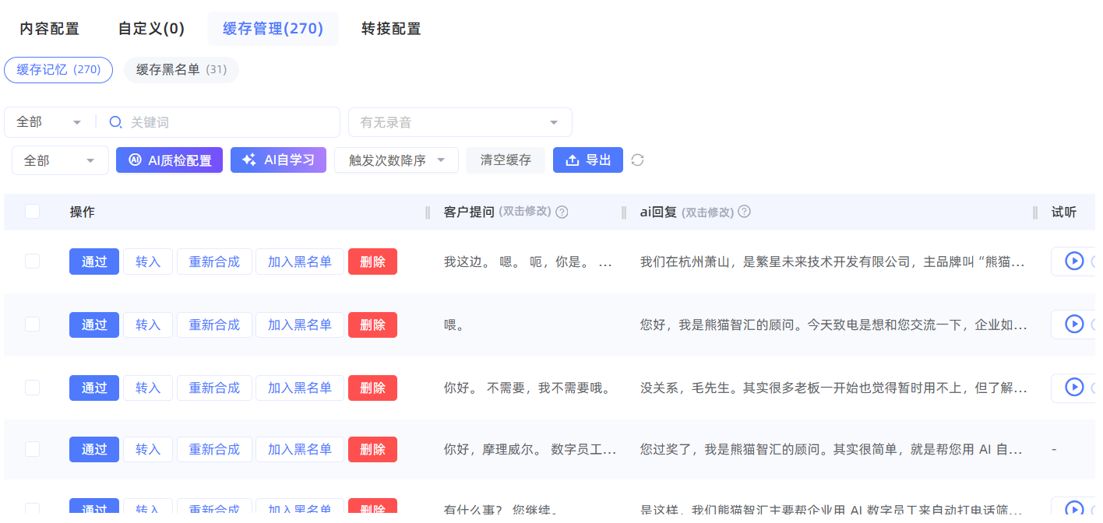
Task: Click 加入黑名单 in the 我这边。嗯。 row
Action: pyautogui.click(x=300, y=261)
